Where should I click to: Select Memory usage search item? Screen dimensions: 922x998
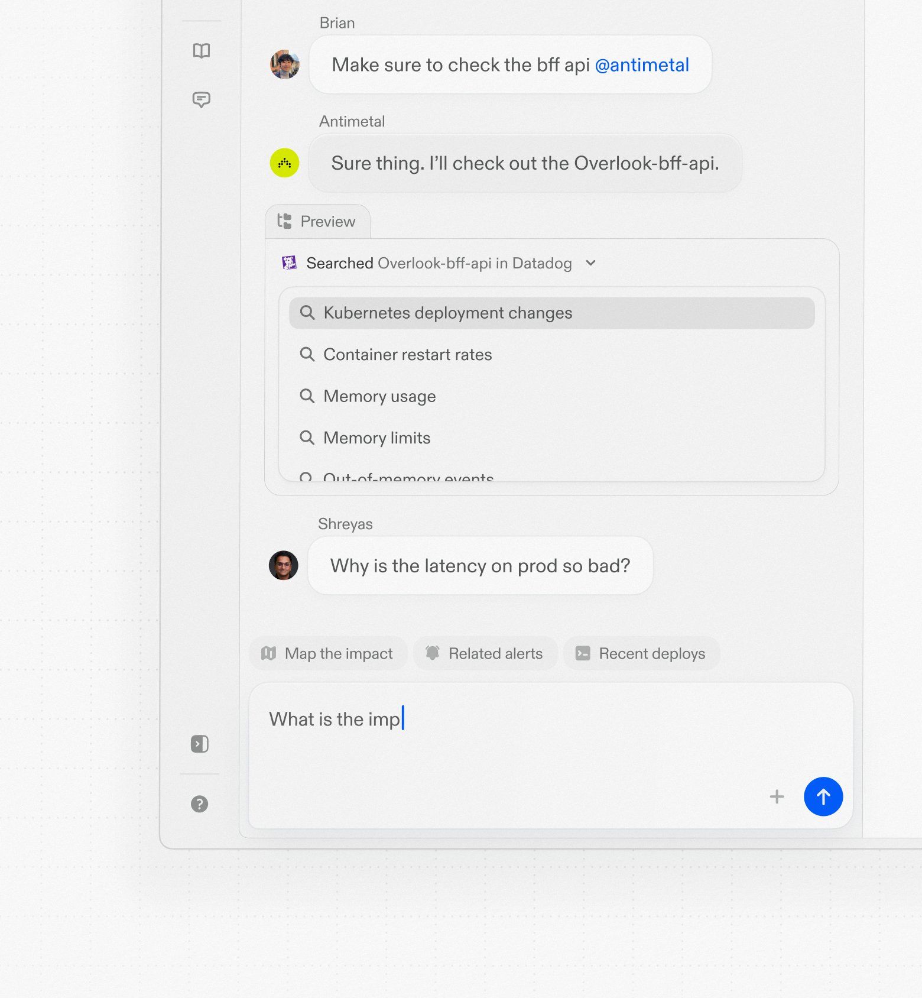coord(379,396)
